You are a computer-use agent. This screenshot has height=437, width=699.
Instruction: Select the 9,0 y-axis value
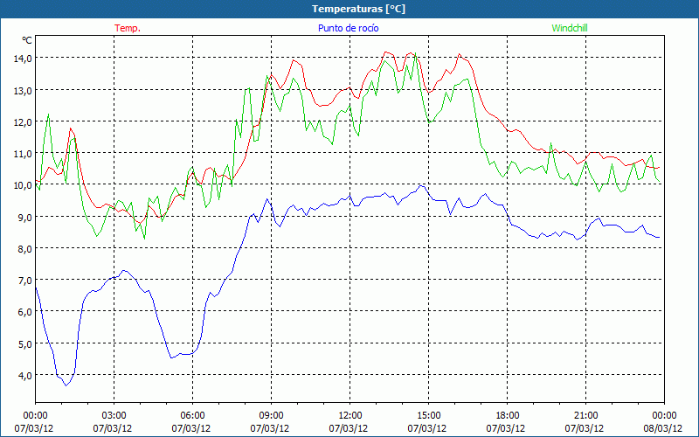pos(24,217)
